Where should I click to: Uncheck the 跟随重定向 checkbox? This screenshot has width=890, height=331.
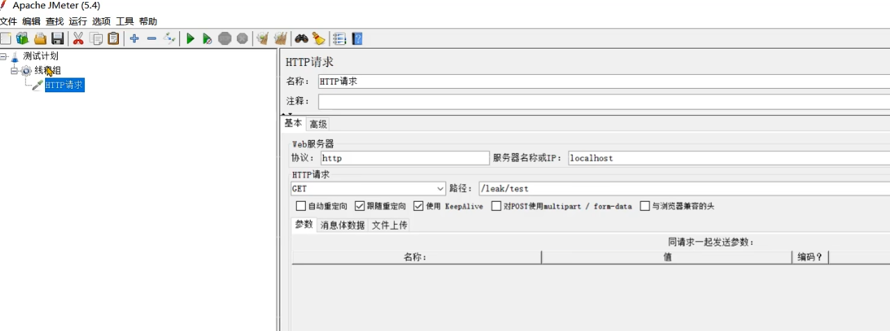(x=359, y=206)
